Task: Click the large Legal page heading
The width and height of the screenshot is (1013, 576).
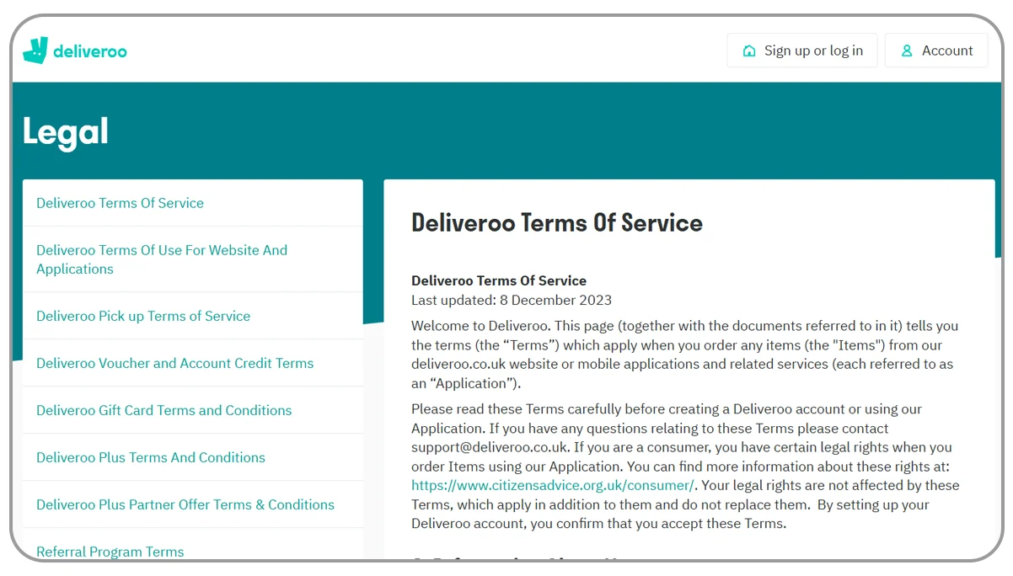Action: pos(66,131)
